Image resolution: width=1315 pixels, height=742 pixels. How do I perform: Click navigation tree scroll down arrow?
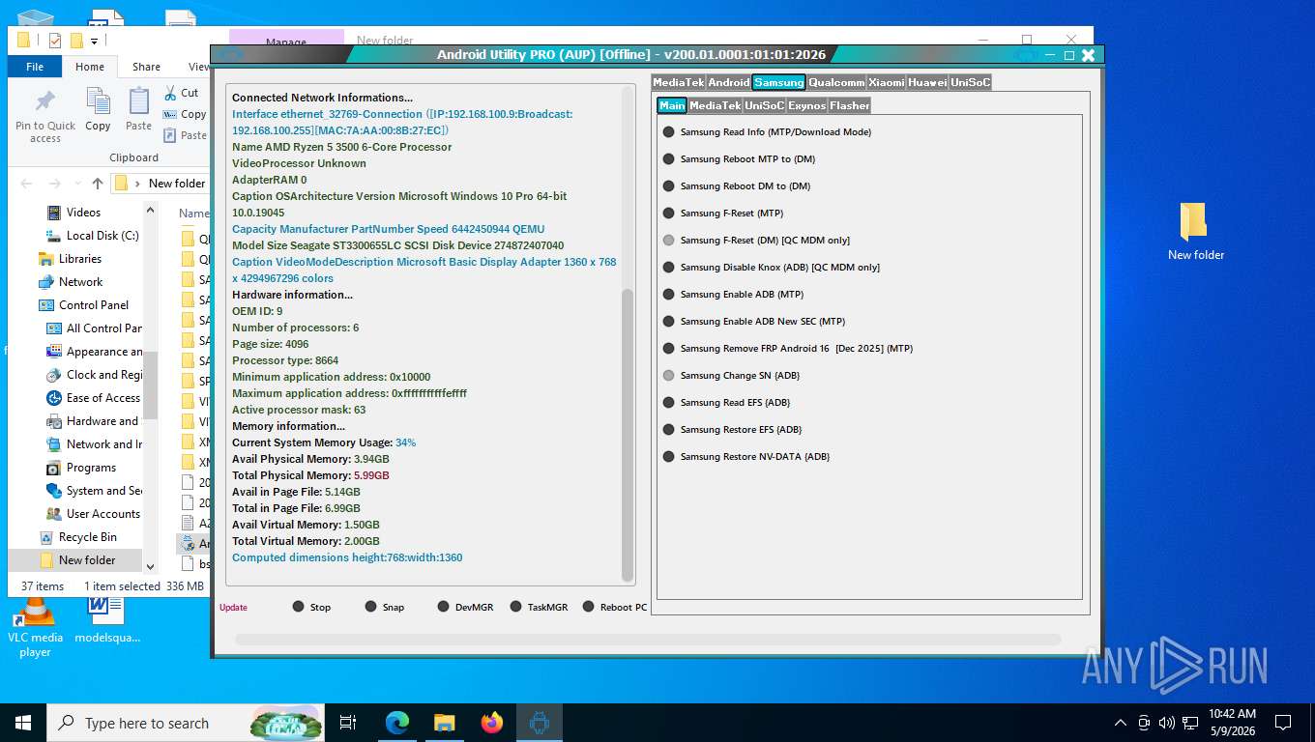pyautogui.click(x=150, y=566)
